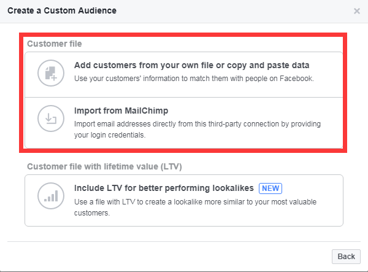Click the LTV bar chart icon
This screenshot has height=272, width=368.
coord(51,196)
